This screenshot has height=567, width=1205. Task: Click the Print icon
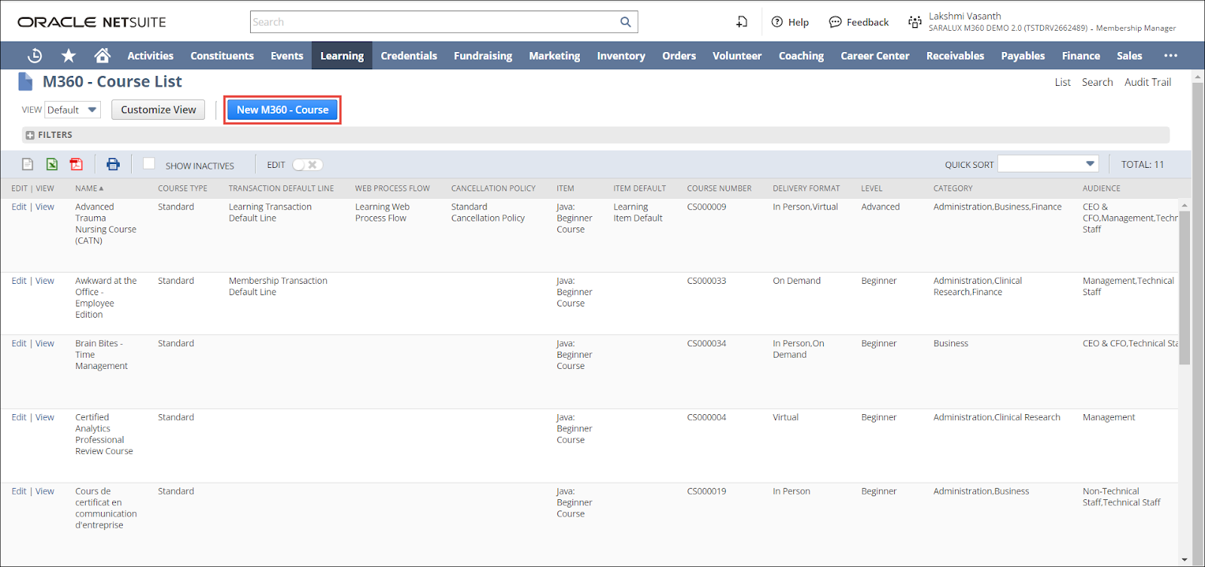(x=113, y=164)
